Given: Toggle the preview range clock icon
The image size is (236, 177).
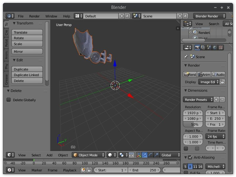Looking at the screenshot, I should click(83, 170).
